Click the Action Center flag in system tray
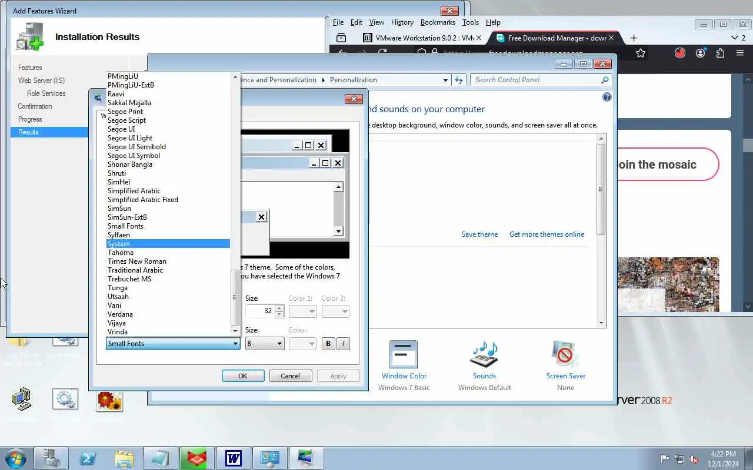753x470 pixels. coord(665,459)
